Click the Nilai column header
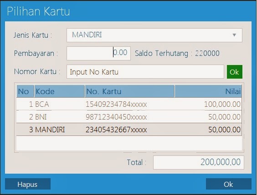This screenshot has width=257, height=195. [x=208, y=91]
